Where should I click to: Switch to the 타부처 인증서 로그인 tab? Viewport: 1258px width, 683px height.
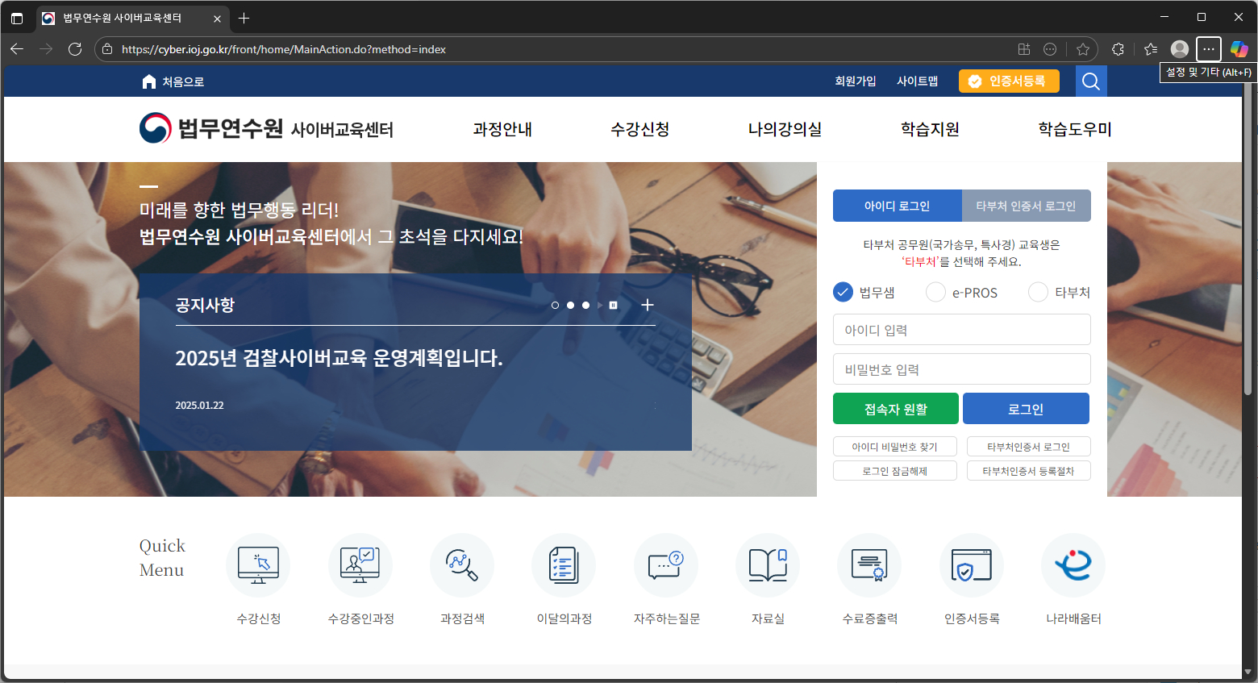pos(1026,206)
